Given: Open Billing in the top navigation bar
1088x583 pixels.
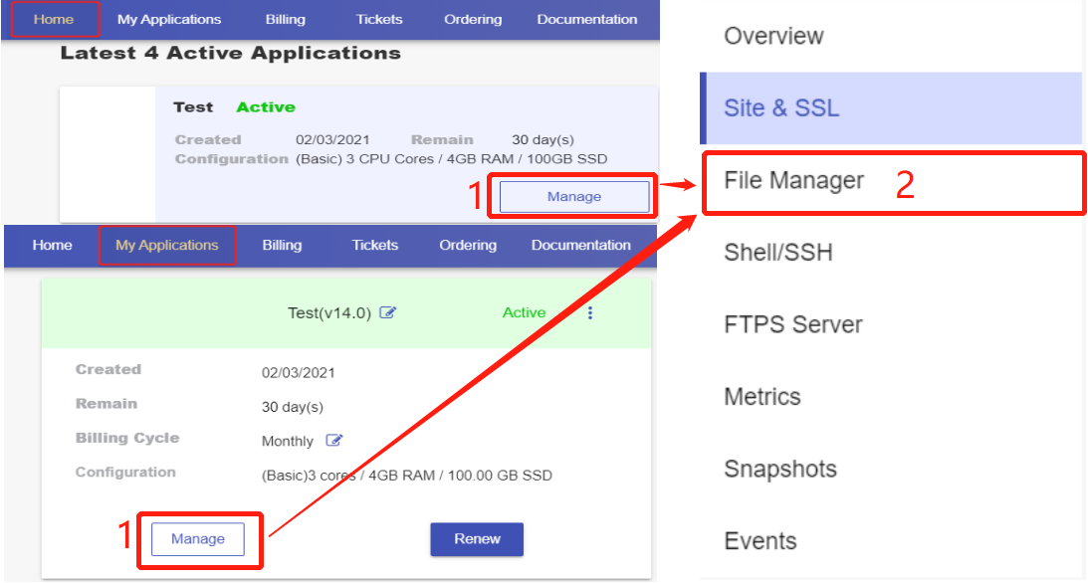Looking at the screenshot, I should pyautogui.click(x=286, y=19).
